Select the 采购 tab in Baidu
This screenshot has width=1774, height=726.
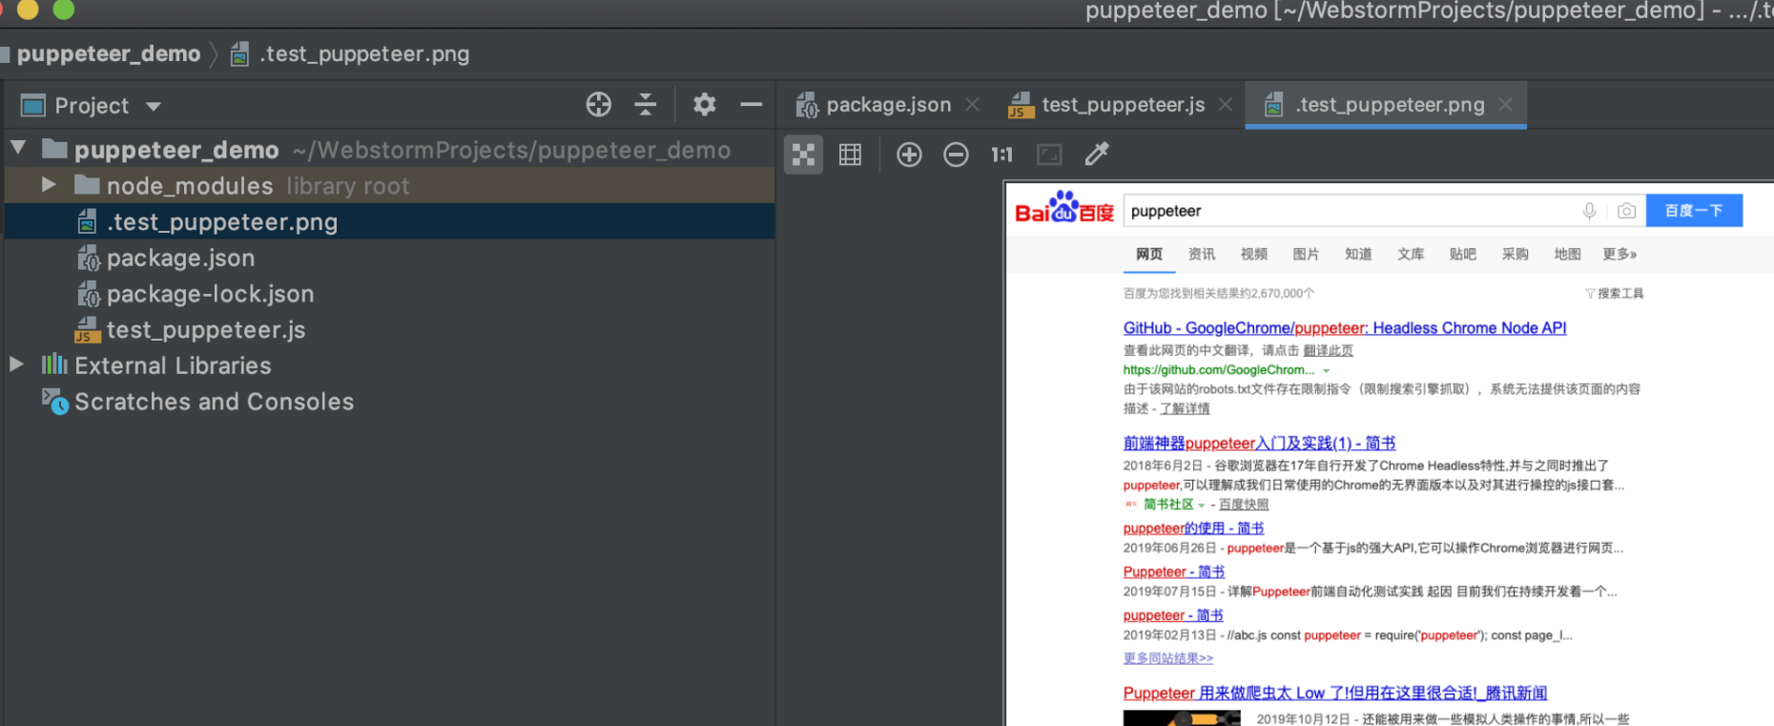[1515, 254]
